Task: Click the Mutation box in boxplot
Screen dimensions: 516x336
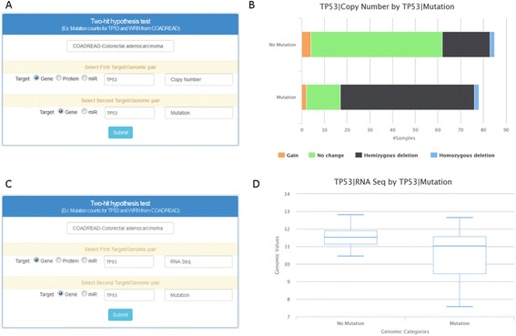Action: point(460,255)
